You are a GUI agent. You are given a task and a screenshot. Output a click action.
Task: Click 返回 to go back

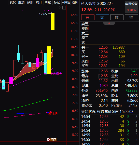pyautogui.click(x=75, y=2)
